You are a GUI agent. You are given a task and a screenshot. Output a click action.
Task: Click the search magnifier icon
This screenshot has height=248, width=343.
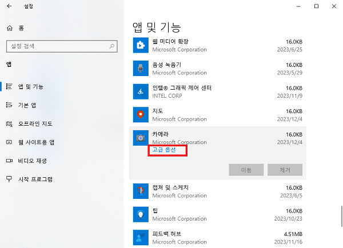pyautogui.click(x=112, y=46)
